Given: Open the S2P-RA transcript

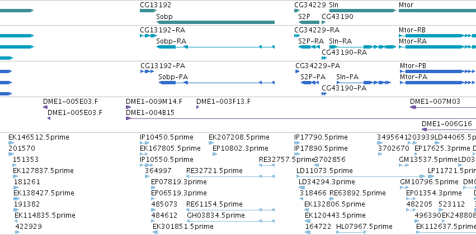Looking at the screenshot, I should tap(309, 47).
